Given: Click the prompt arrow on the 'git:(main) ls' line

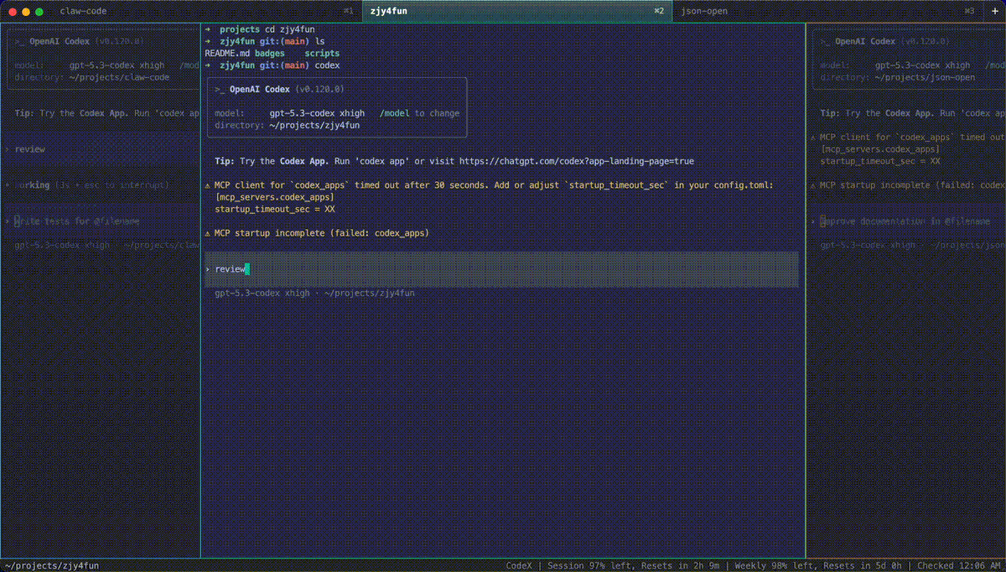Looking at the screenshot, I should (208, 41).
